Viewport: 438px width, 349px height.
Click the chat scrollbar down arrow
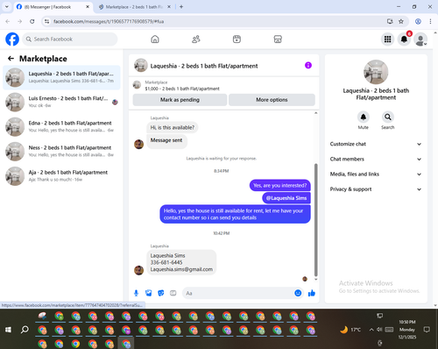(315, 280)
